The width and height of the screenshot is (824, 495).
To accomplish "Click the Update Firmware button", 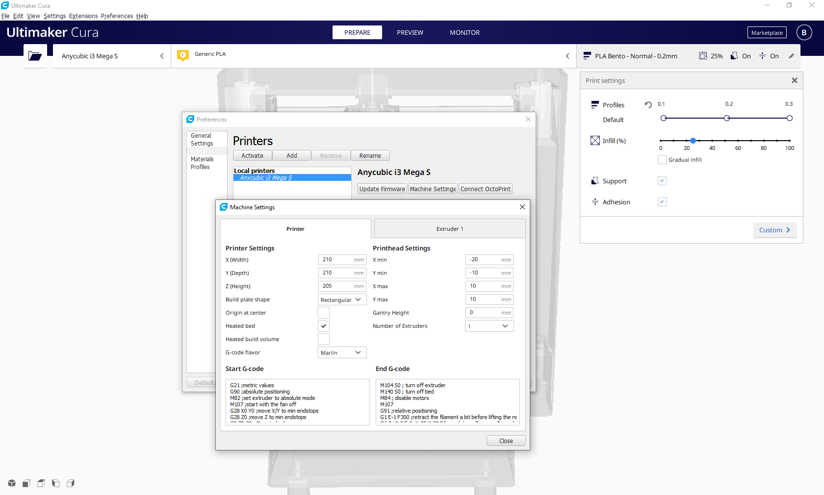I will pos(382,189).
